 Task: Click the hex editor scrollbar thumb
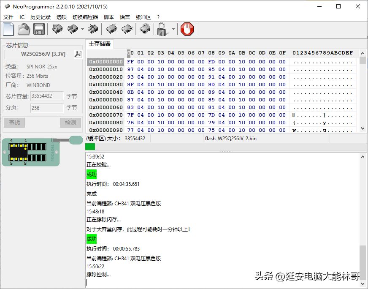click(363, 60)
